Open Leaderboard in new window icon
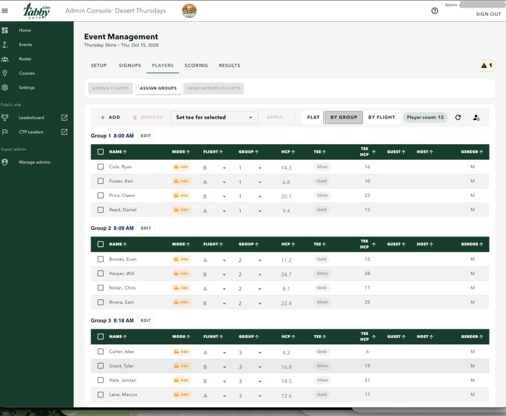Image resolution: width=506 pixels, height=416 pixels. click(65, 118)
